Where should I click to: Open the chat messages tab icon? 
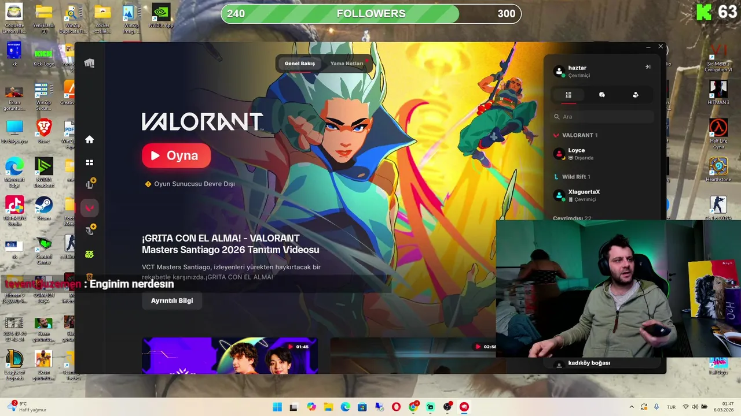point(602,95)
